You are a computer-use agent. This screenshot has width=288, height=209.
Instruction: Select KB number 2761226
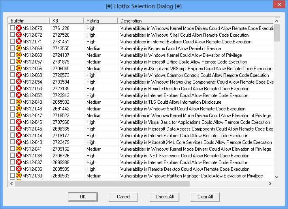click(x=61, y=28)
